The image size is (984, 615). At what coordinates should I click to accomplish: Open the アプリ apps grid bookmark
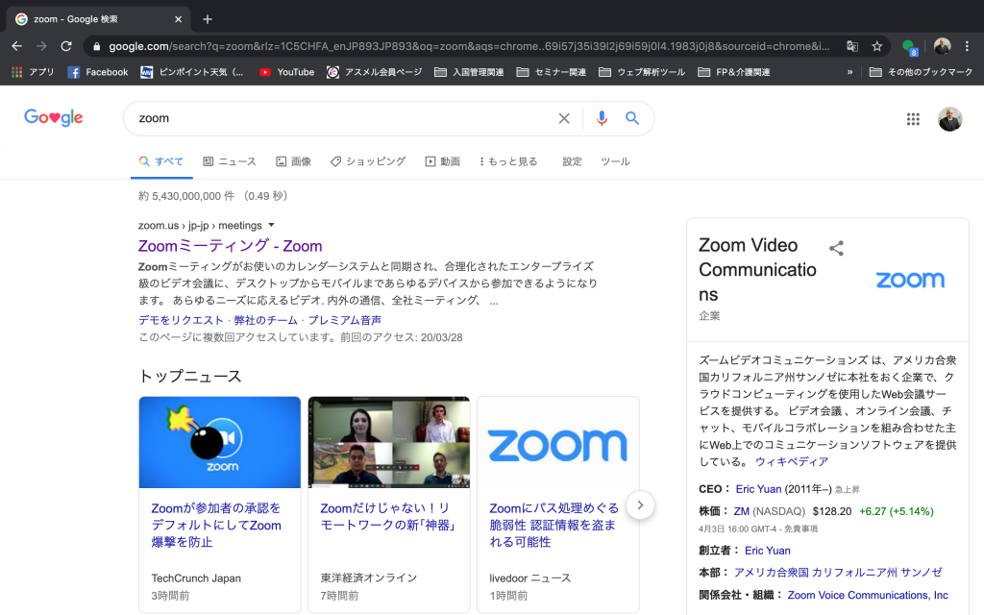point(34,72)
